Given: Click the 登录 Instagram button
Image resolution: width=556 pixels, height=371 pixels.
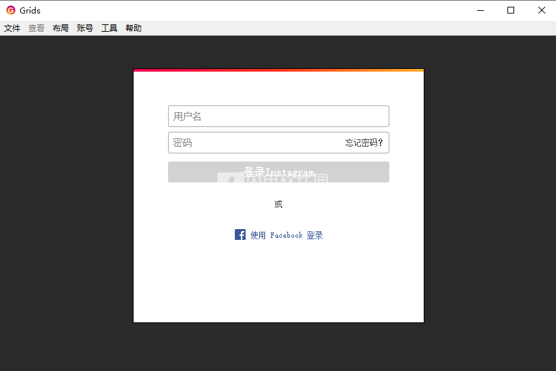Looking at the screenshot, I should tap(279, 172).
